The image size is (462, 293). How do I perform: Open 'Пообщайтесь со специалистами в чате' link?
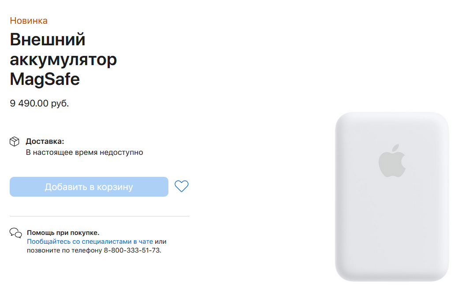(90, 242)
